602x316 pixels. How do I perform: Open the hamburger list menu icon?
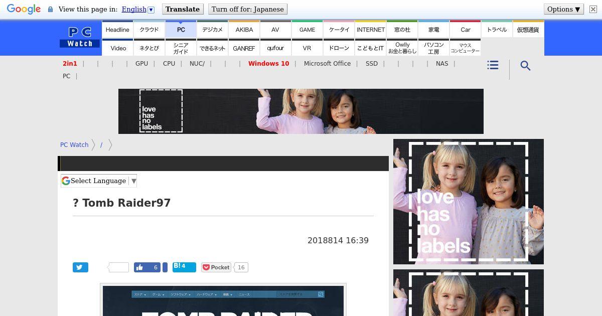[x=493, y=65]
